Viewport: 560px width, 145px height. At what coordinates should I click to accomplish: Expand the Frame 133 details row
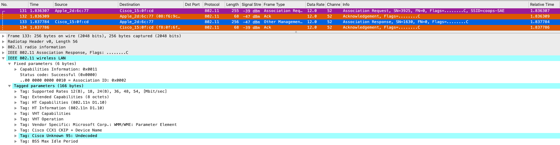coord(3,36)
